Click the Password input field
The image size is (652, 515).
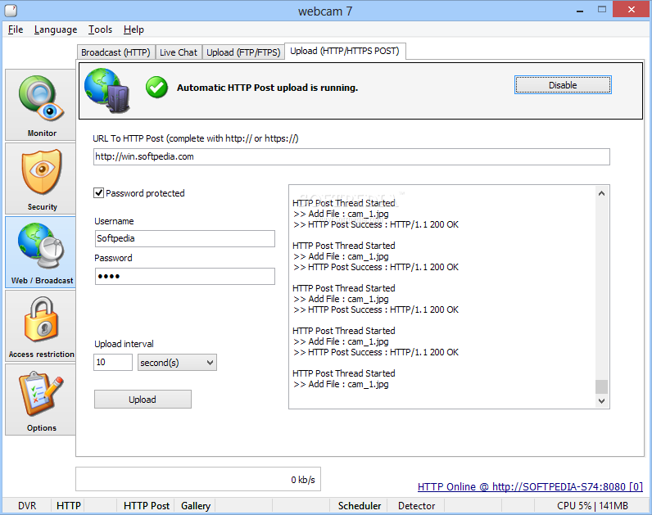click(184, 277)
